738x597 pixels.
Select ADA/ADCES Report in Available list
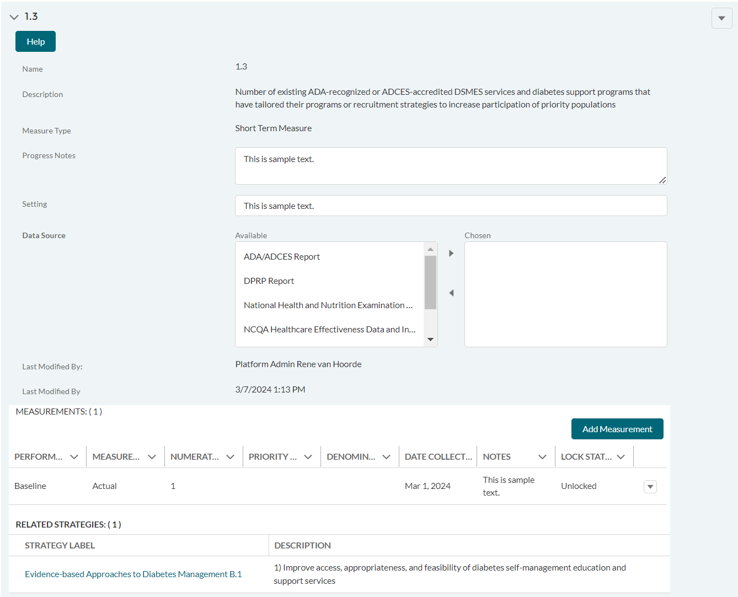click(x=282, y=257)
